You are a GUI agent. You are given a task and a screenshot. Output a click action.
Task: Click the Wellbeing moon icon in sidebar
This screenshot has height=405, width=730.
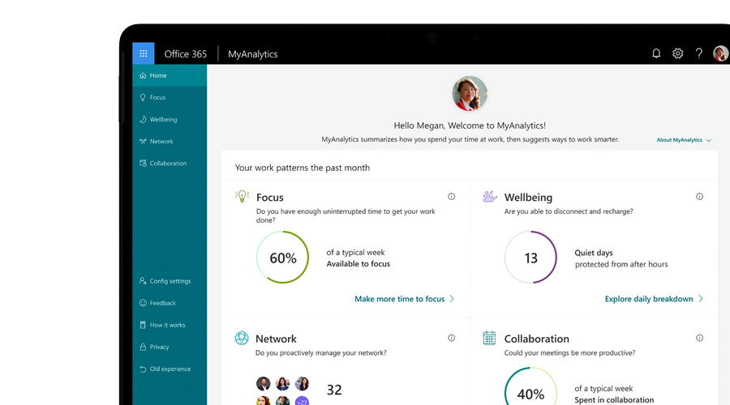(143, 119)
